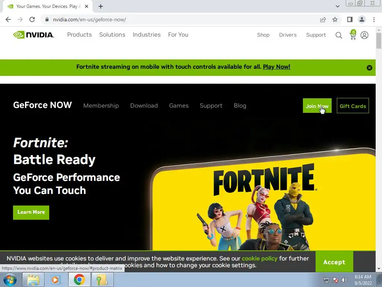The height and width of the screenshot is (287, 382).
Task: Open the top Support link
Action: (316, 35)
